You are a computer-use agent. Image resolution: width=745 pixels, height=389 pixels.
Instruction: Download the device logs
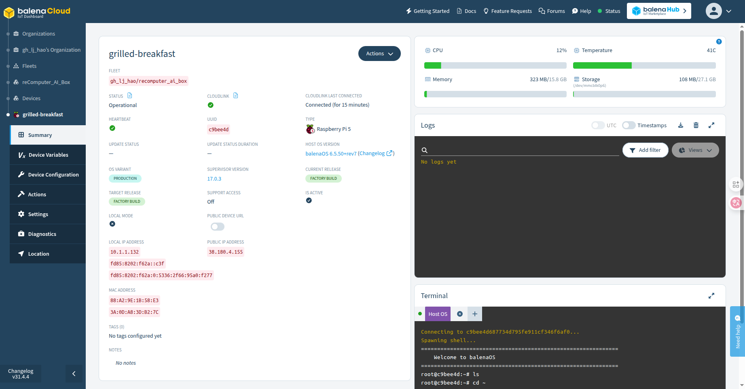tap(681, 125)
